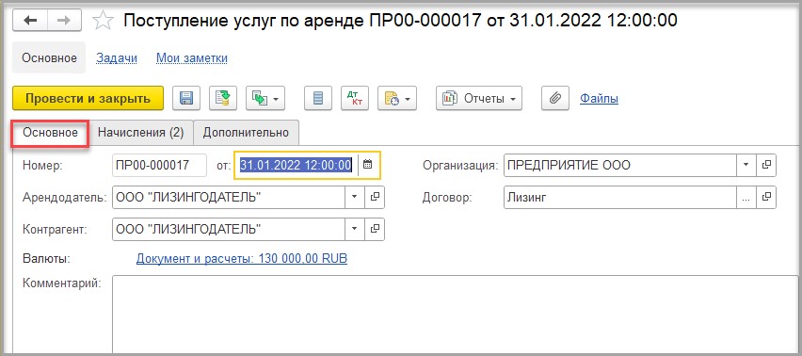Screen dimensions: 802x356
Task: Click the back navigation arrow
Action: (x=30, y=21)
